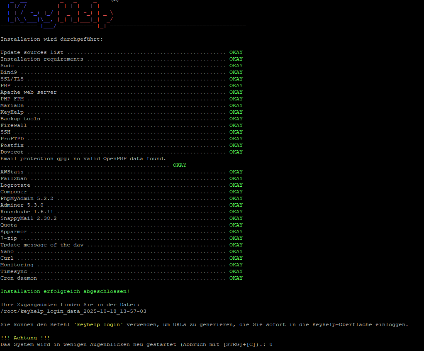Click the OKAY status beside Fail2ban
This screenshot has width=424, height=351.
click(236, 178)
